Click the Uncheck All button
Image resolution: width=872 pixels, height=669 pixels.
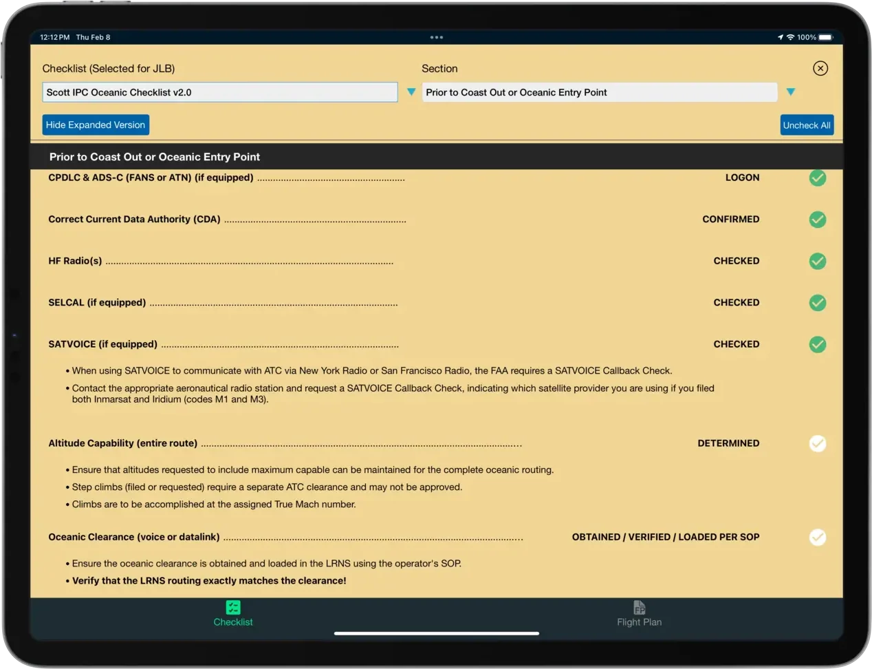(807, 125)
